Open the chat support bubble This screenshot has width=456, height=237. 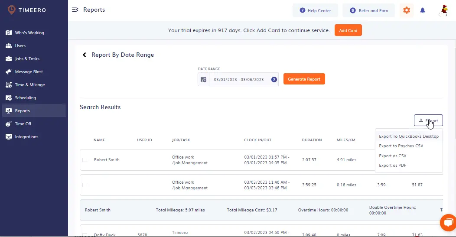click(448, 223)
